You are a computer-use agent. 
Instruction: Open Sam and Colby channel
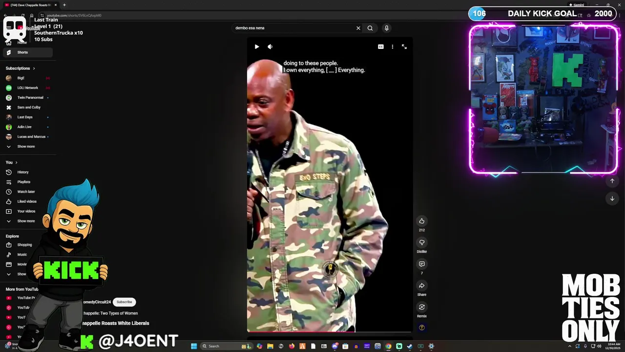click(x=27, y=108)
